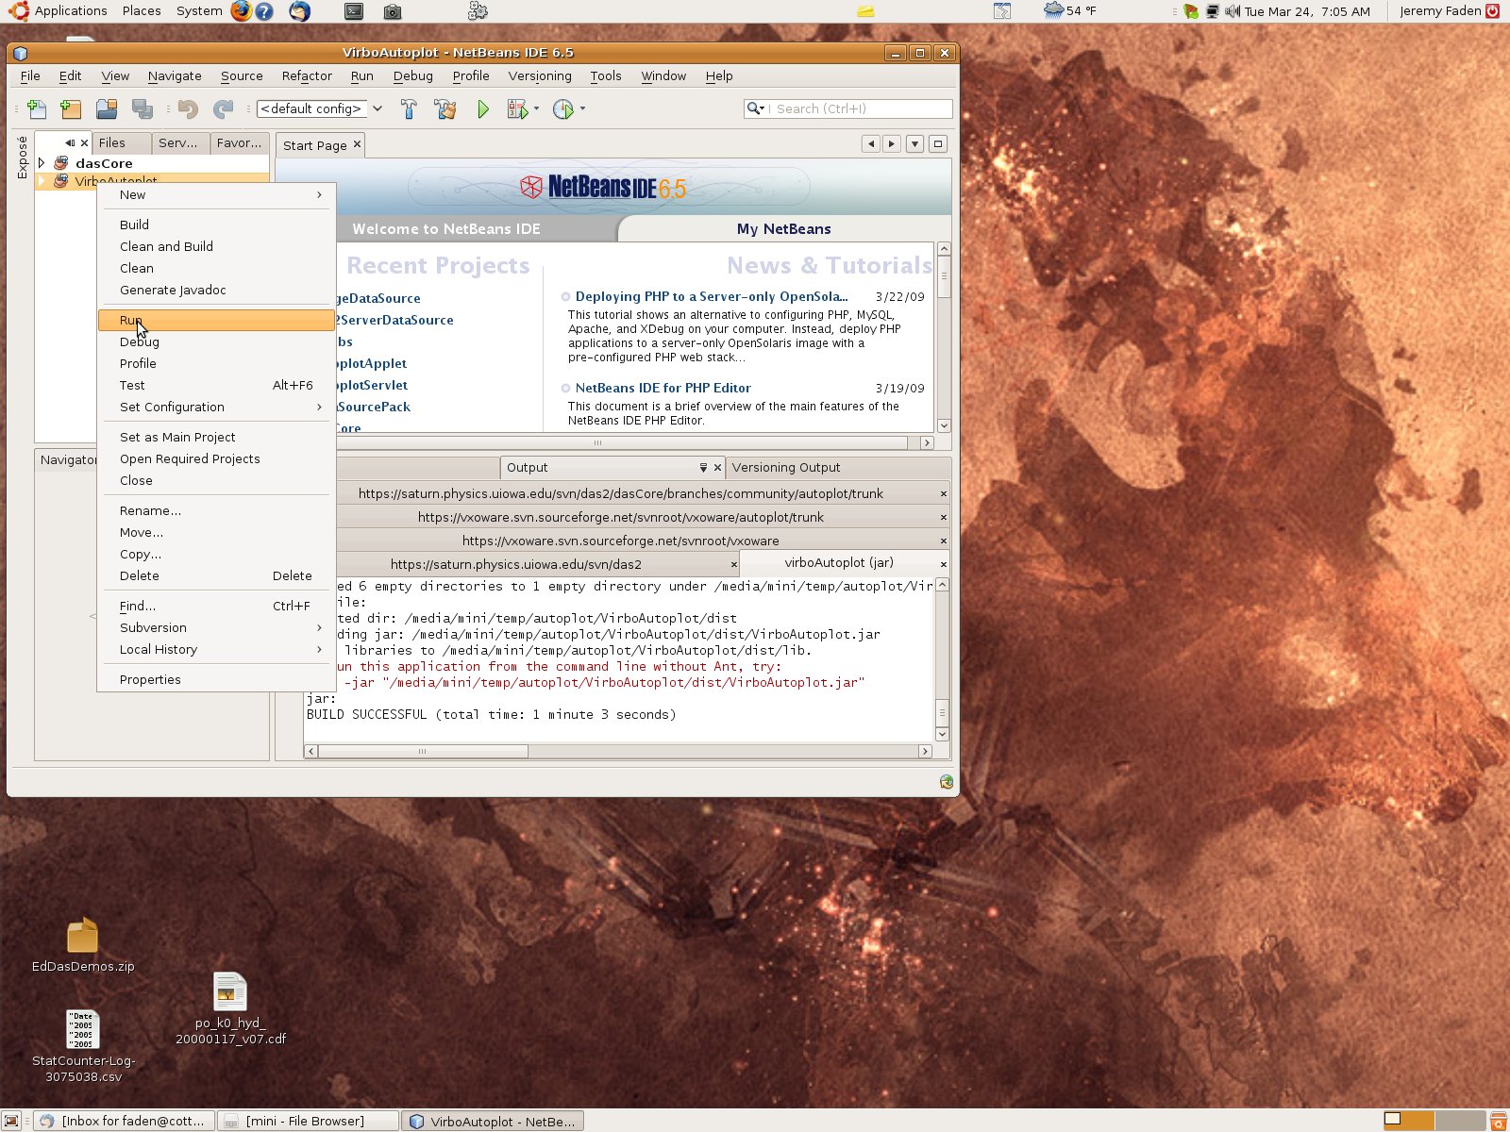The width and height of the screenshot is (1510, 1132).
Task: Open the Versioning menu
Action: [x=540, y=75]
